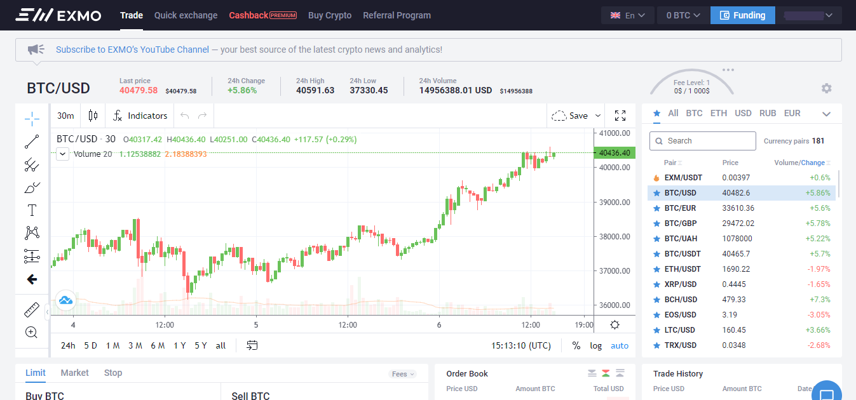Open the language En dropdown

point(627,15)
